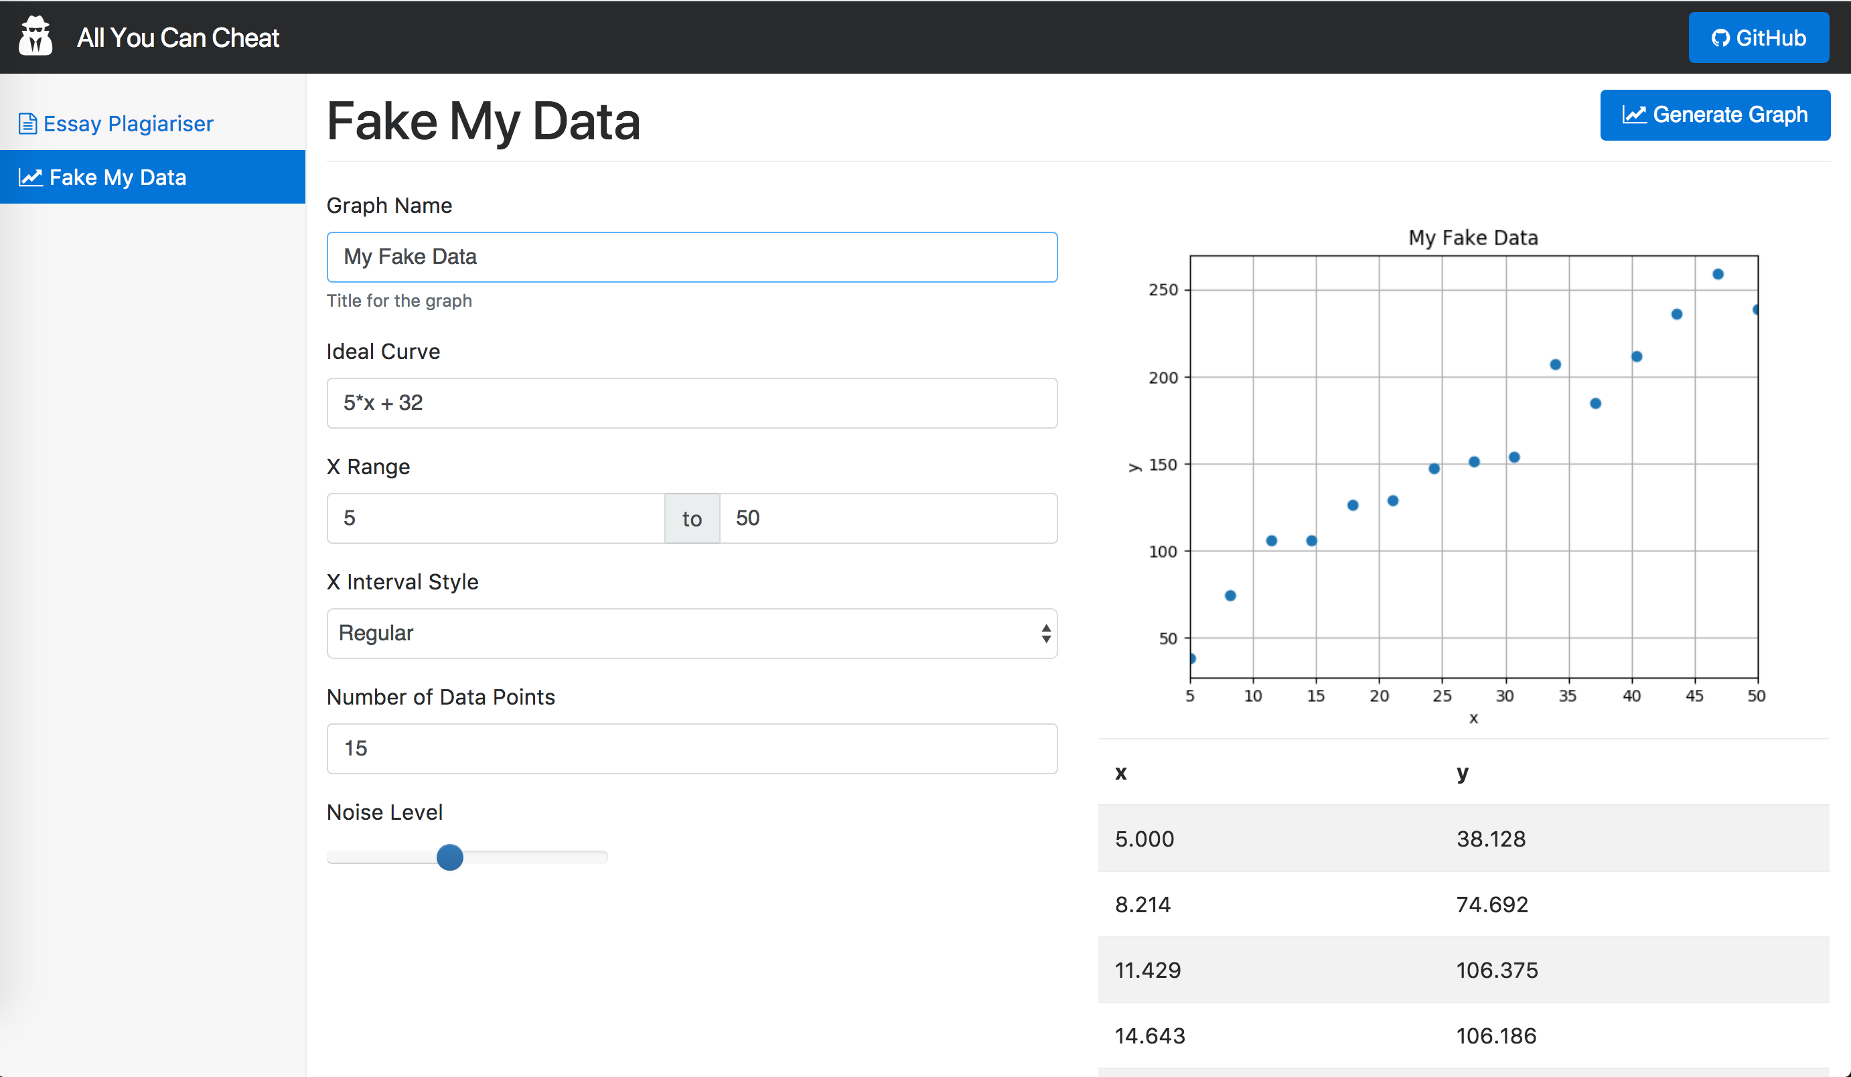The height and width of the screenshot is (1077, 1851).
Task: Click the document icon beside Essay Plagiariser
Action: [x=27, y=123]
